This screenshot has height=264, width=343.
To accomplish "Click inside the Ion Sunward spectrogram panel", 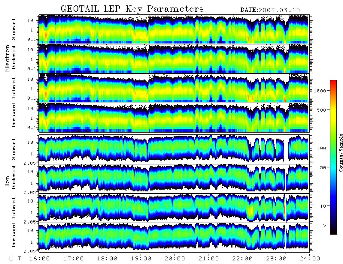I will pyautogui.click(x=174, y=149).
